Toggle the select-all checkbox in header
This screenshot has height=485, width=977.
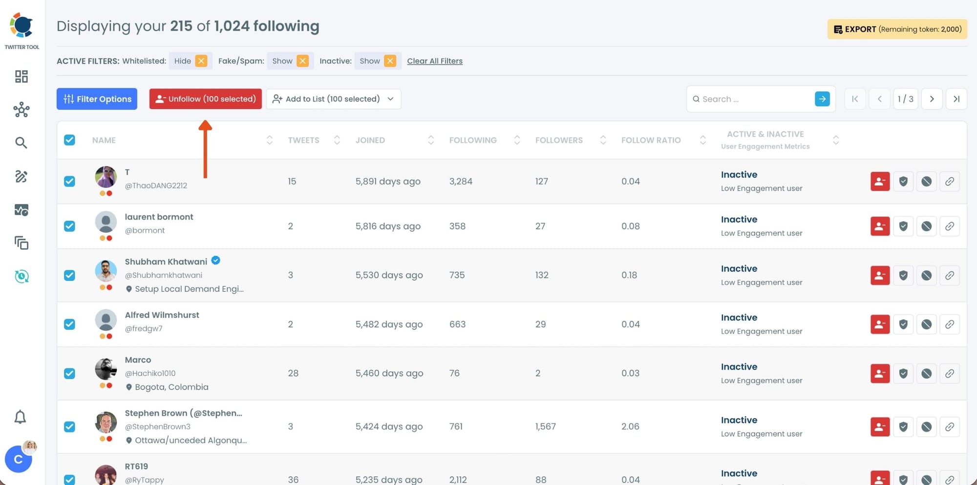[x=70, y=140]
